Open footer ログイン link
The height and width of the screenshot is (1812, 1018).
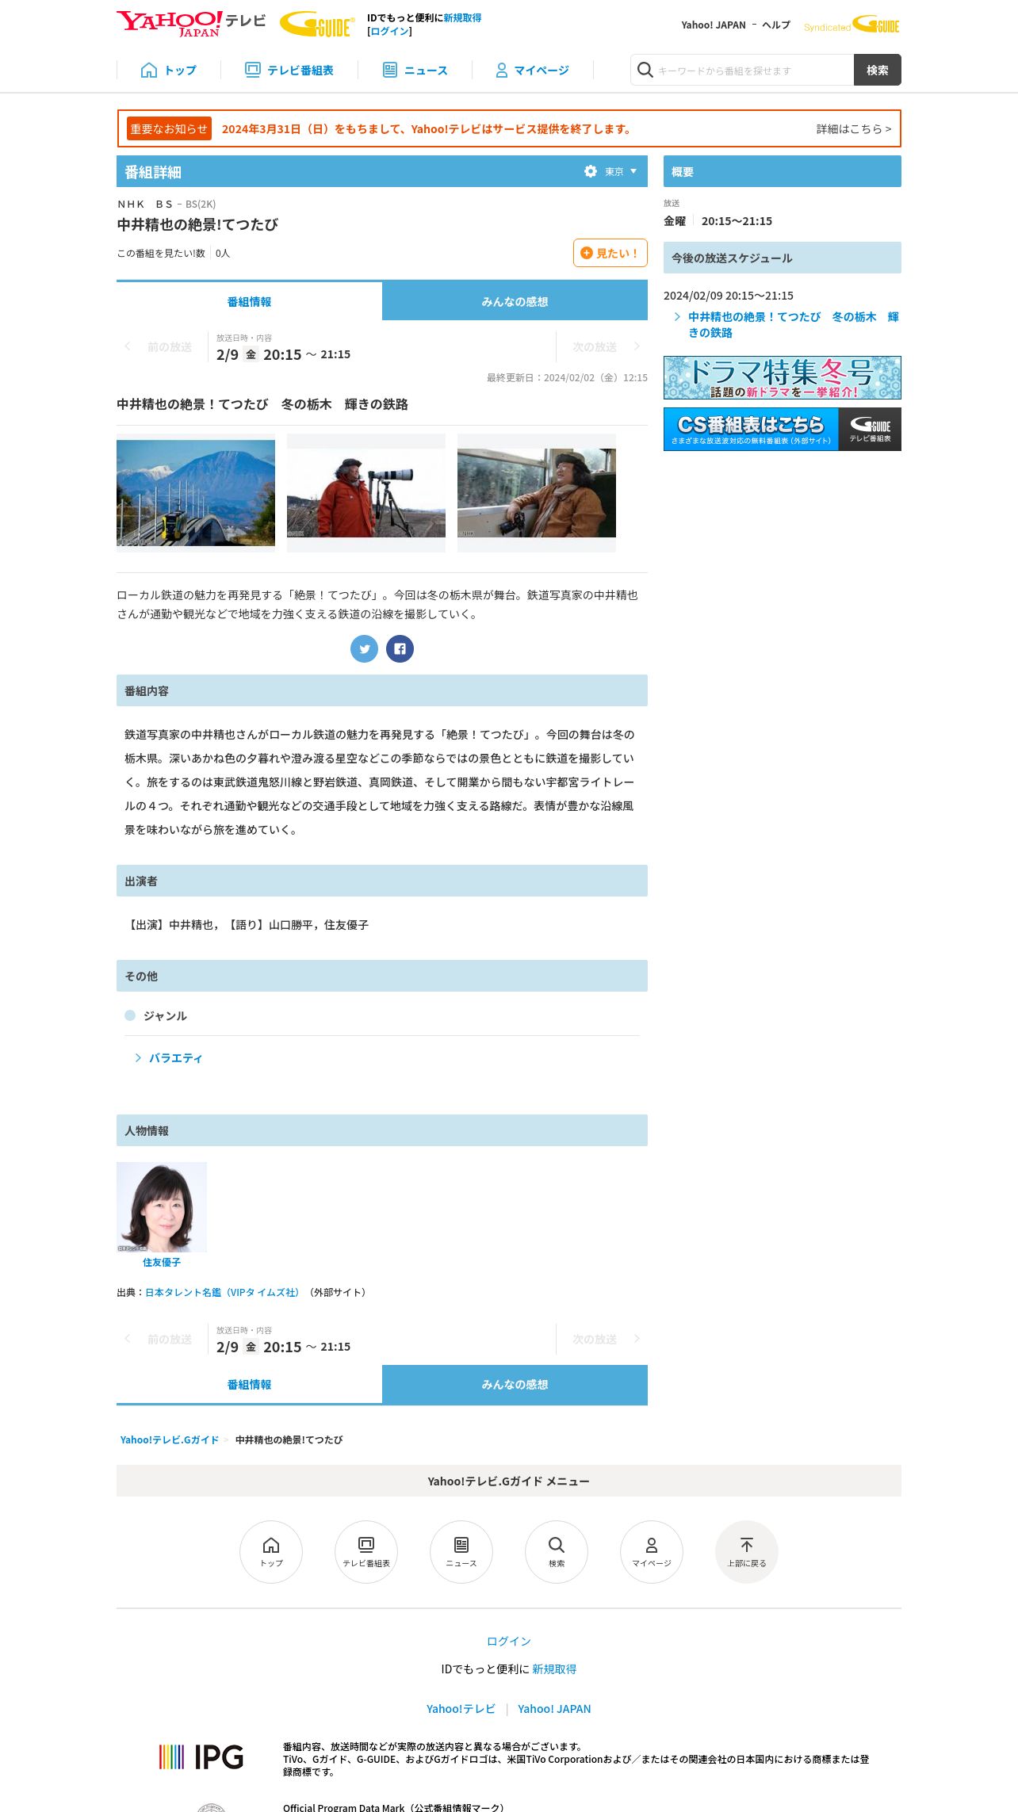click(x=509, y=1642)
